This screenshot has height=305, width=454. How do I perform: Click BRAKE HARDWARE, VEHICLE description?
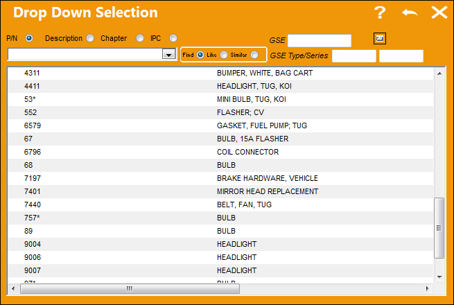[x=268, y=178]
